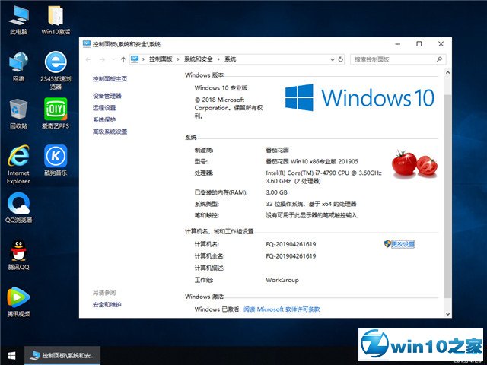Image resolution: width=487 pixels, height=365 pixels.
Task: Click the Windows Start button
Action: [x=12, y=355]
